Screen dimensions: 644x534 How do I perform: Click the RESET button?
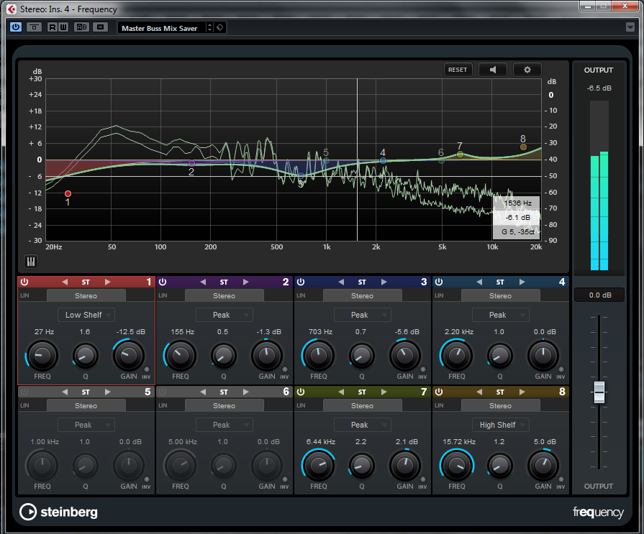458,70
